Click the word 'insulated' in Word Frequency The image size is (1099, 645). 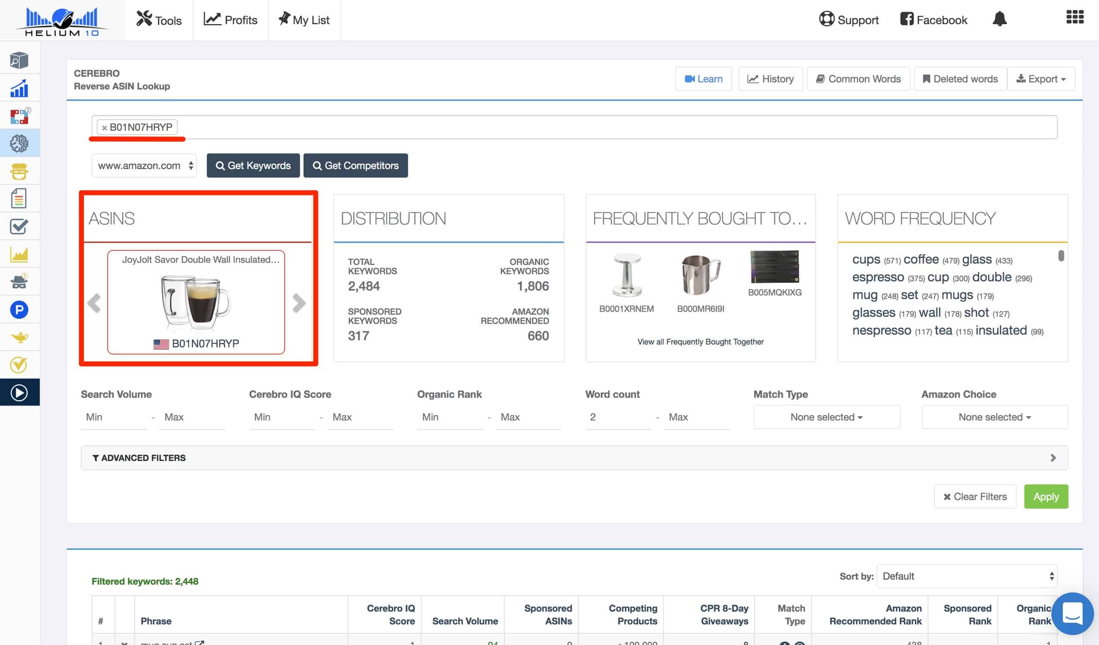(1001, 330)
